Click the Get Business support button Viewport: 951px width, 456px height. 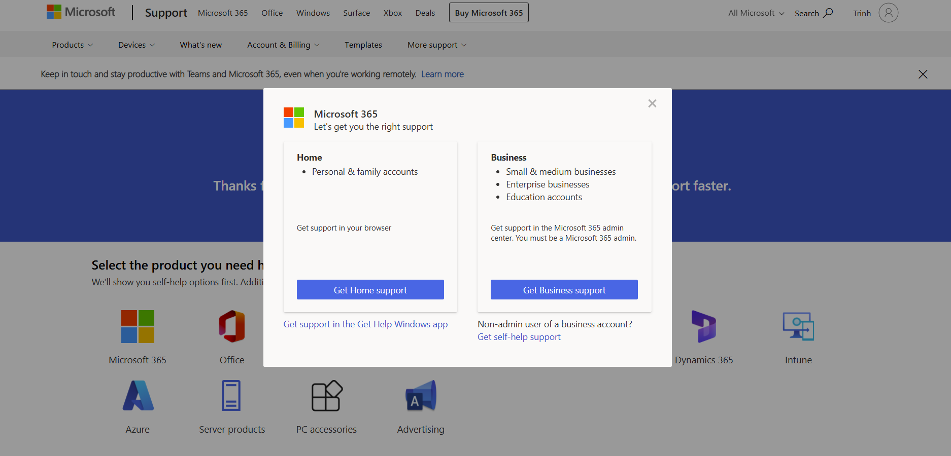[x=564, y=290]
